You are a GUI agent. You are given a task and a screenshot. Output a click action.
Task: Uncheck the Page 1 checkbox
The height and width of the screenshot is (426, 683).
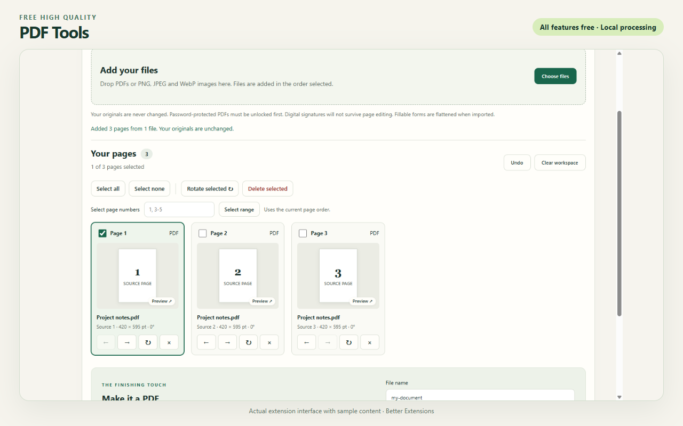point(102,233)
